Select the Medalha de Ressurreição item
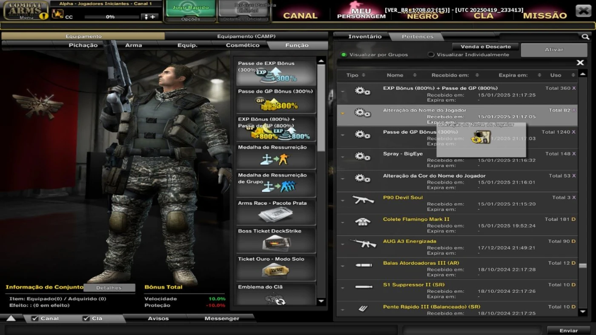The height and width of the screenshot is (335, 596). (x=276, y=156)
